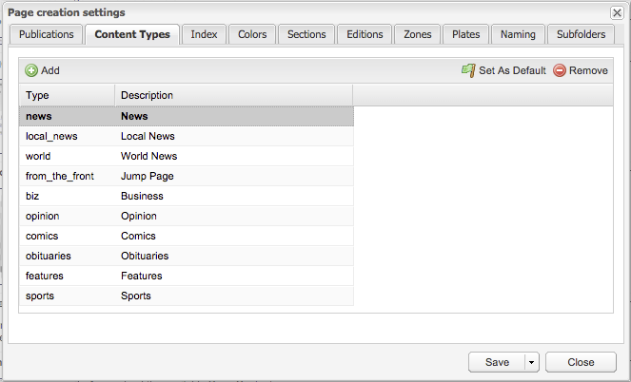Open the Save button dropdown arrow

tap(532, 362)
